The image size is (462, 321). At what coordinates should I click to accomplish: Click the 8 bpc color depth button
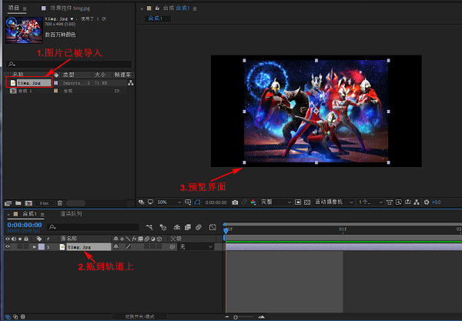tap(45, 203)
